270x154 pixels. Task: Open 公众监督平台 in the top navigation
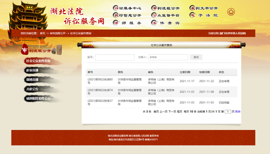coord(165,15)
